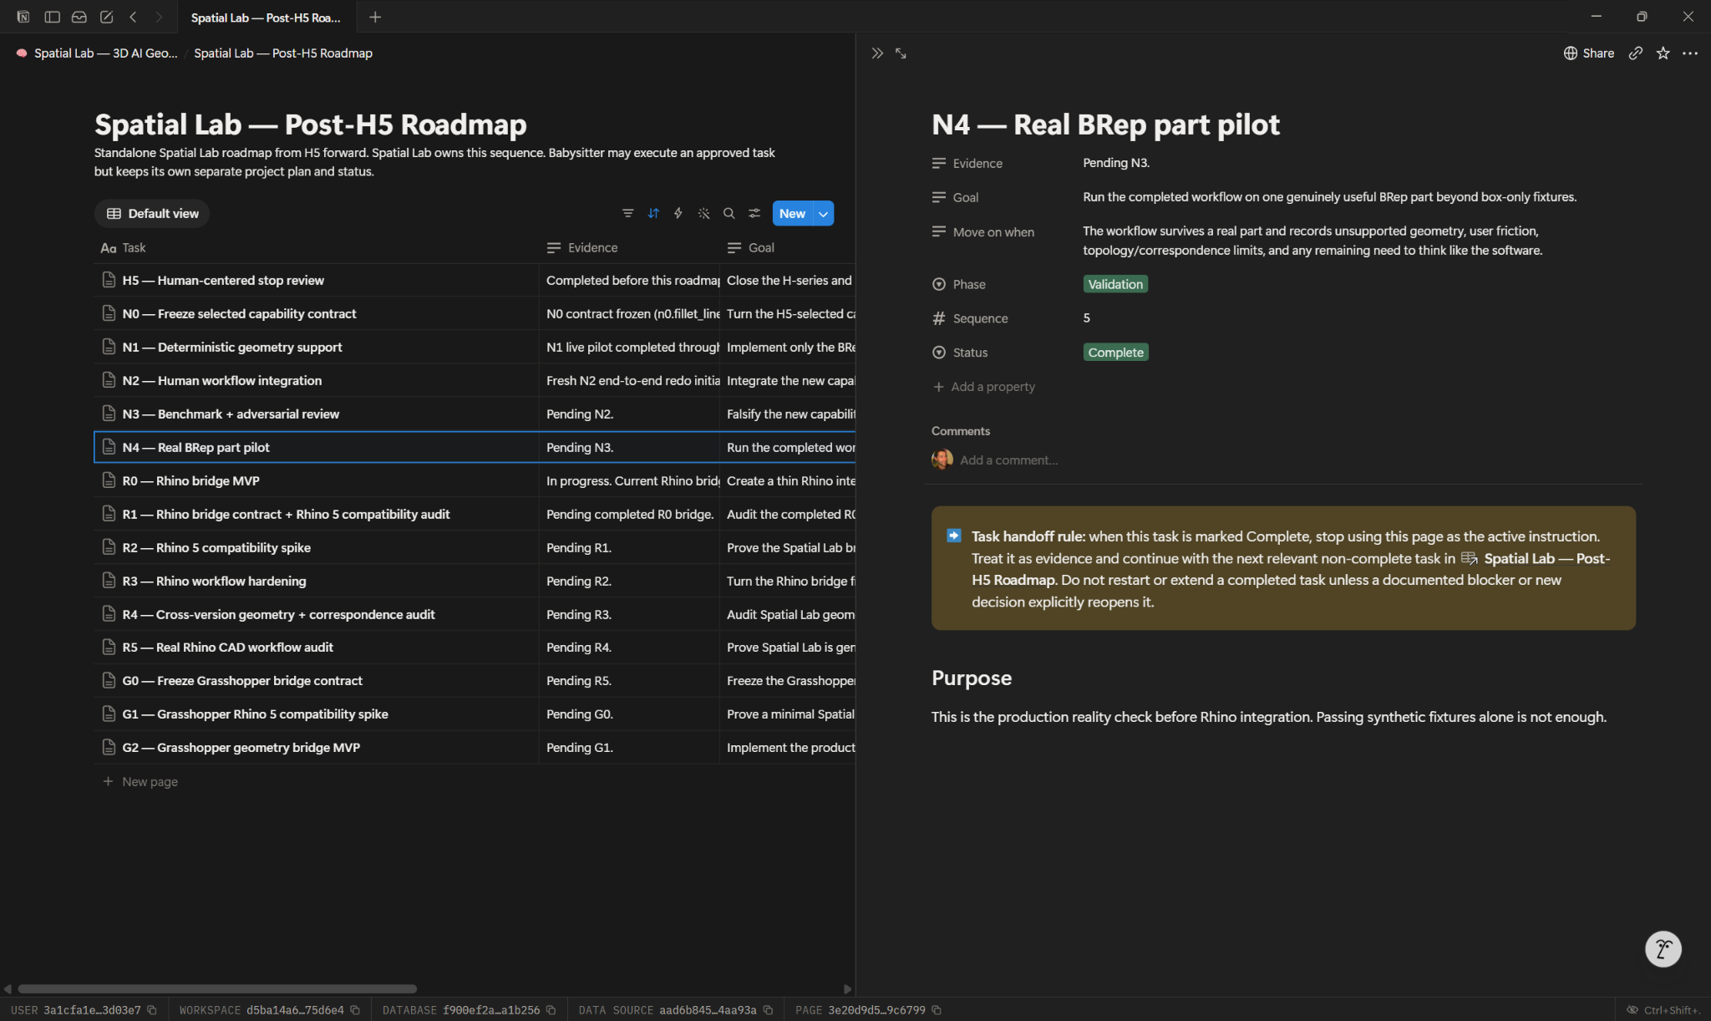Open a new tab with plus icon
This screenshot has height=1021, width=1711.
point(375,17)
